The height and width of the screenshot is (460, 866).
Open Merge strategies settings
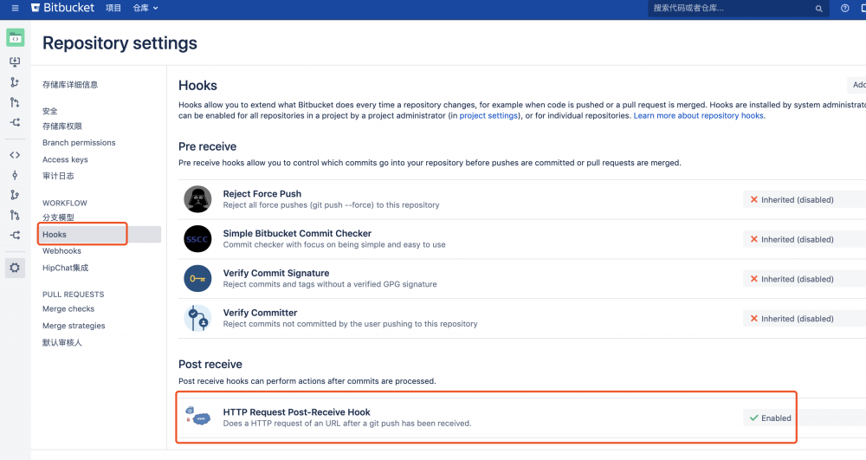coord(74,326)
